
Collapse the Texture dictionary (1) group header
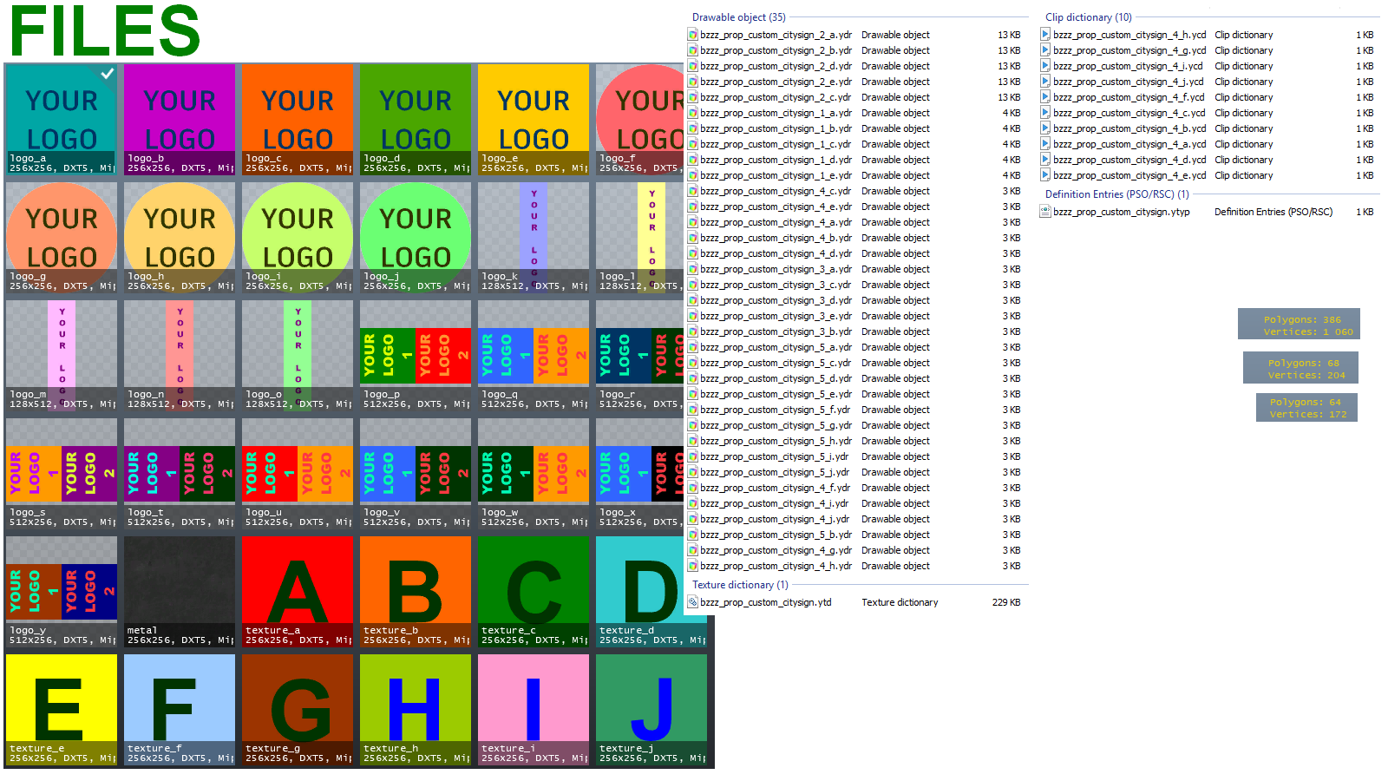click(740, 585)
